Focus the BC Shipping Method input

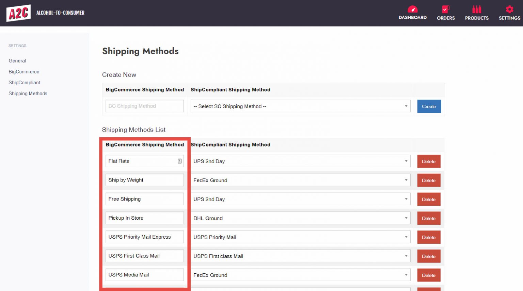(x=145, y=106)
